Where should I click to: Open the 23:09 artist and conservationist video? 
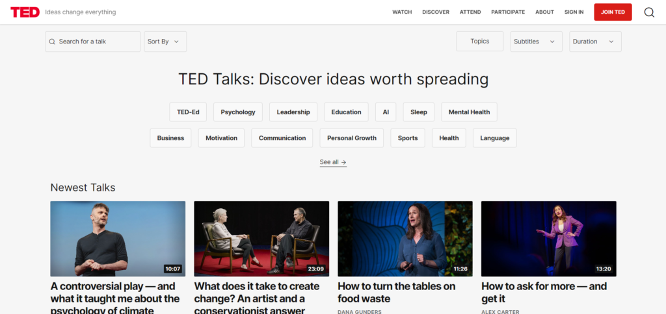[261, 239]
